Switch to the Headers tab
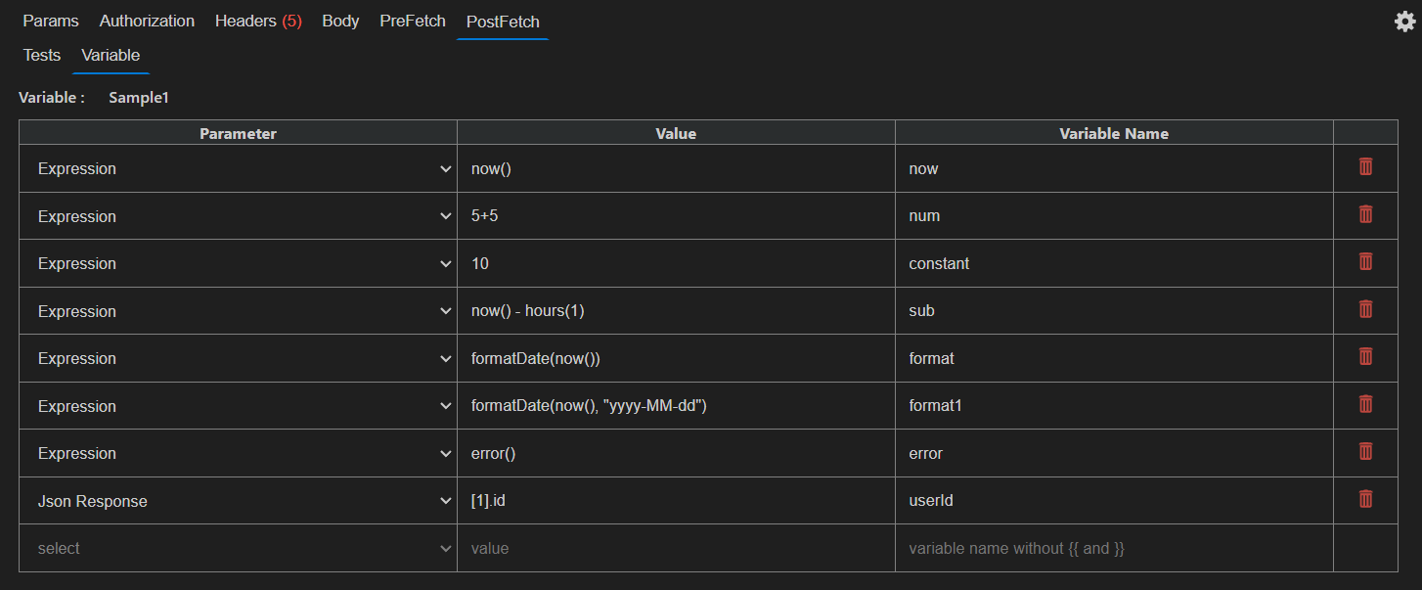1422x590 pixels. click(x=258, y=21)
